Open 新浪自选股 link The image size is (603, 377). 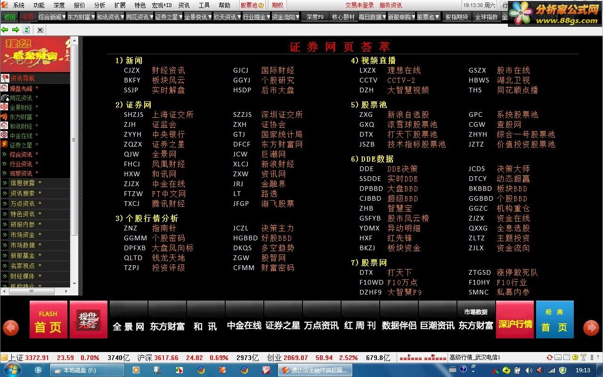(x=408, y=115)
